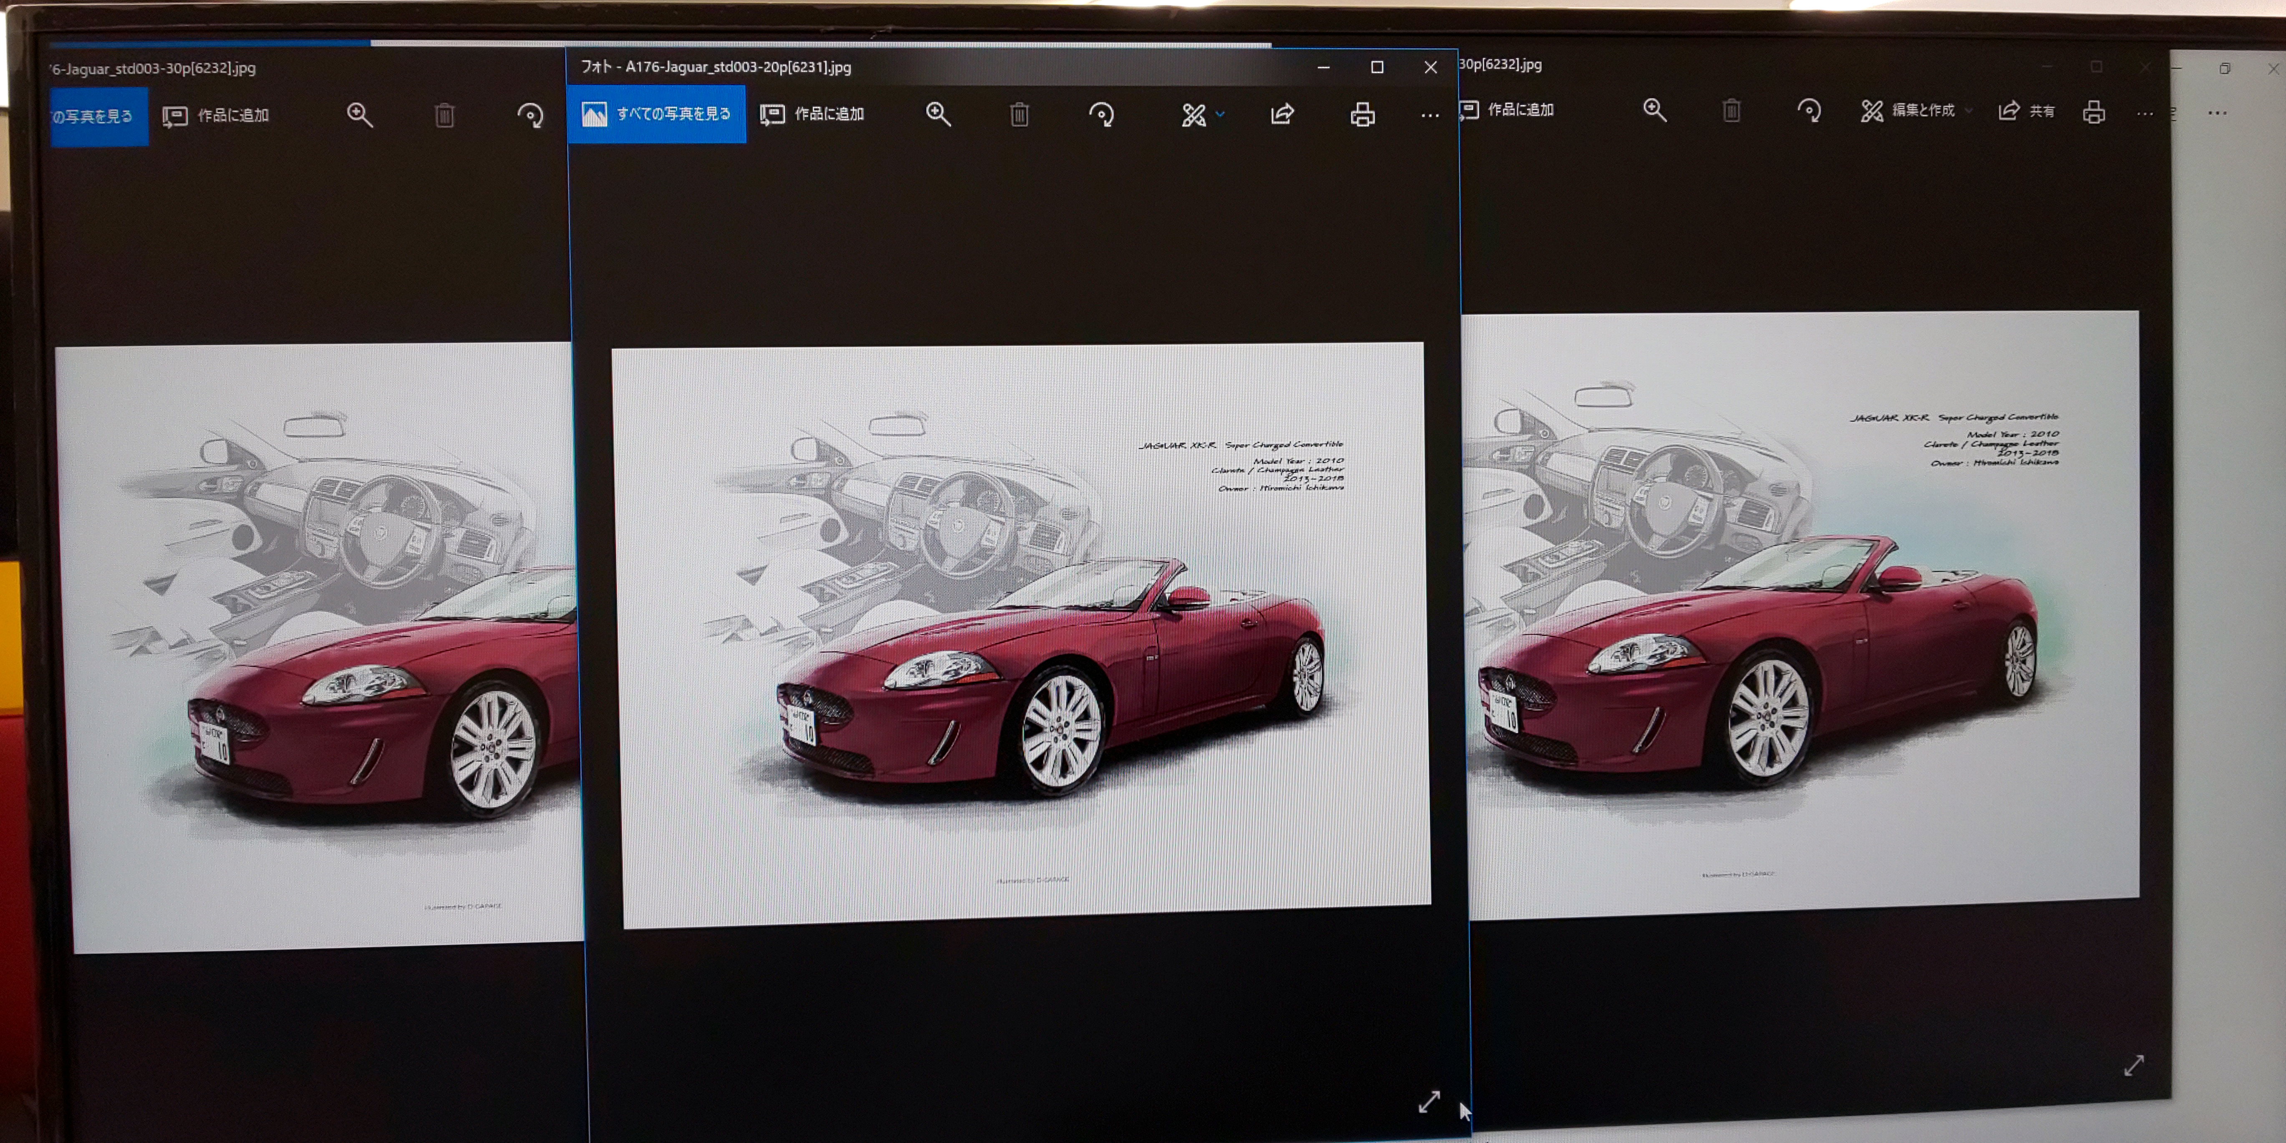This screenshot has height=1143, width=2286.
Task: Click '作品に追加' in the right window
Action: tap(1507, 110)
